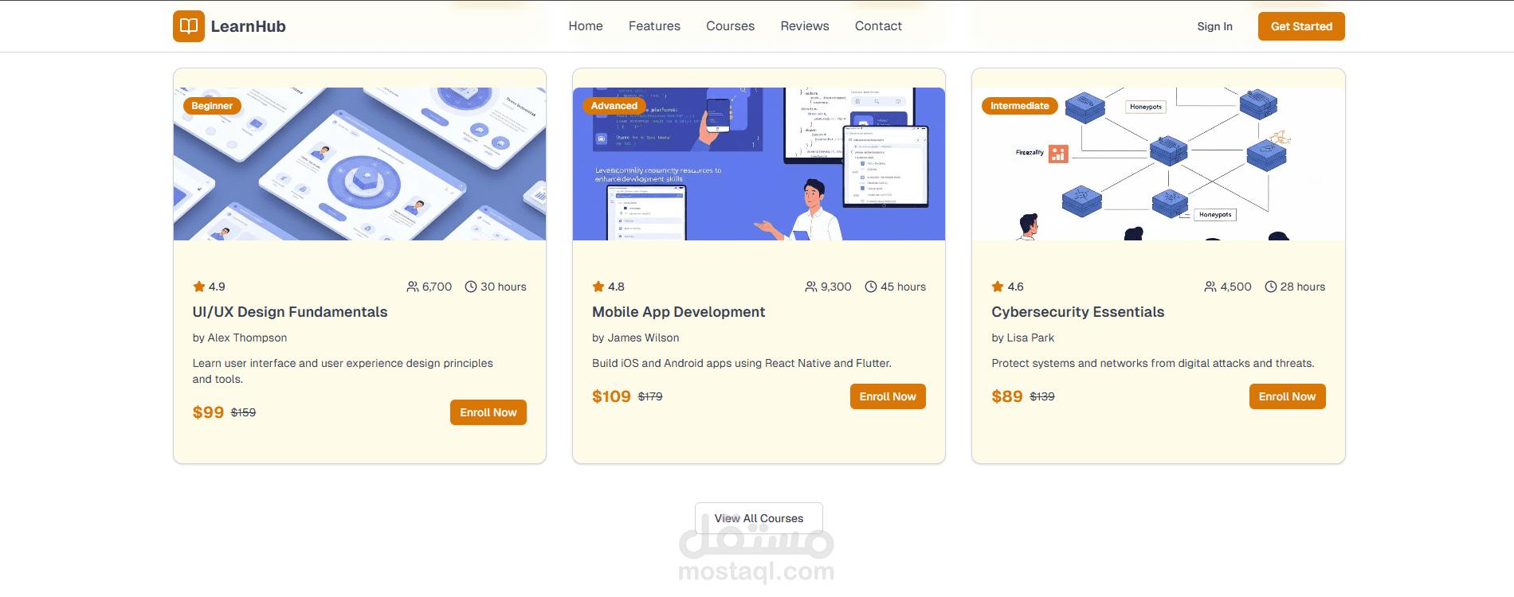Screen dimensions: 1514x597
Task: Enroll in Cybersecurity Essentials course
Action: point(1287,396)
